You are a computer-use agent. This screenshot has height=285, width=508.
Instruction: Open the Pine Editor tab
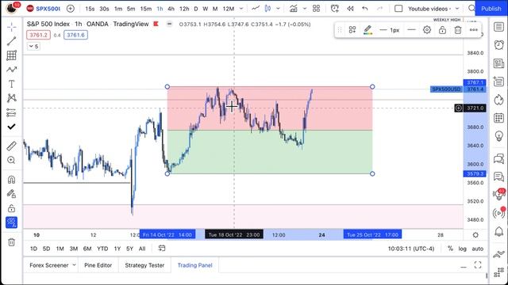[x=98, y=265]
